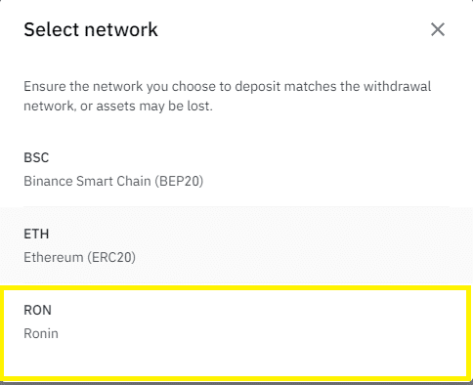The height and width of the screenshot is (385, 473).
Task: Select the highlighted Ronin row
Action: coord(236,333)
